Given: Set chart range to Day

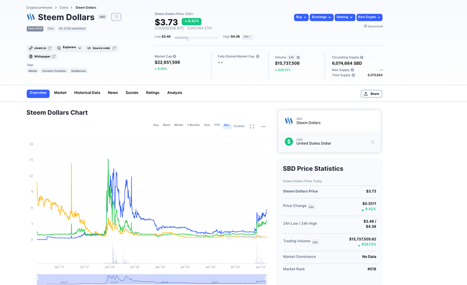Looking at the screenshot, I should pyautogui.click(x=156, y=125).
